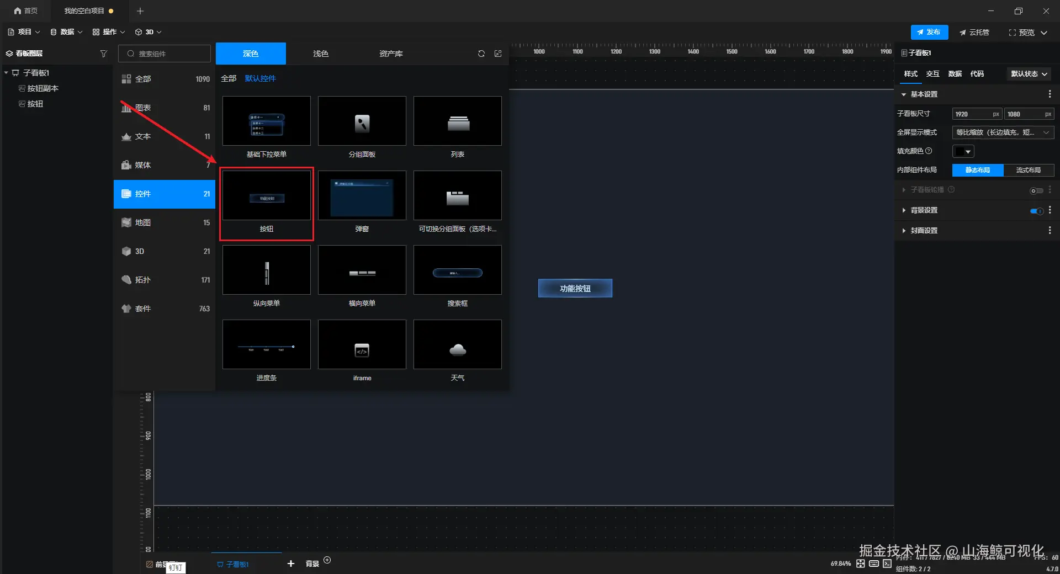Screen dimensions: 1060x574
Task: Open the layer filter funnel icon
Action: point(103,54)
